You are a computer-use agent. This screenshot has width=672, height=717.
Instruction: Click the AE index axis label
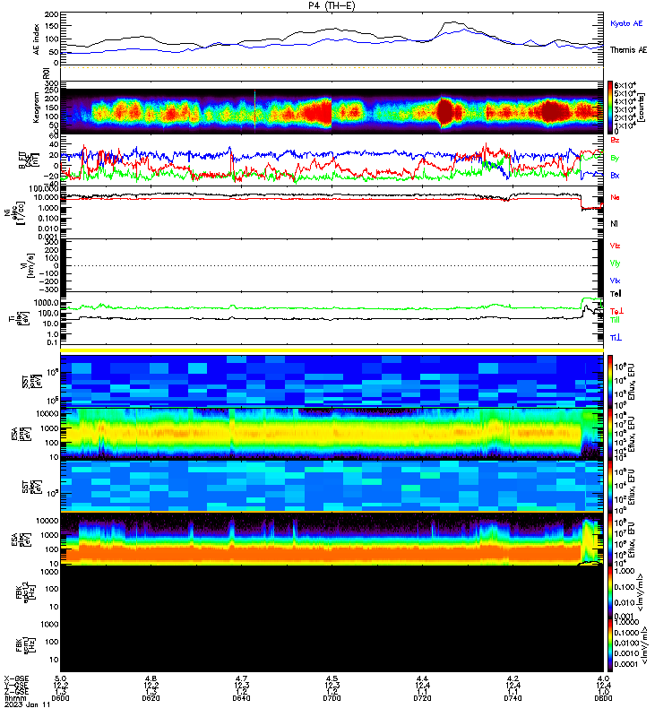37,39
